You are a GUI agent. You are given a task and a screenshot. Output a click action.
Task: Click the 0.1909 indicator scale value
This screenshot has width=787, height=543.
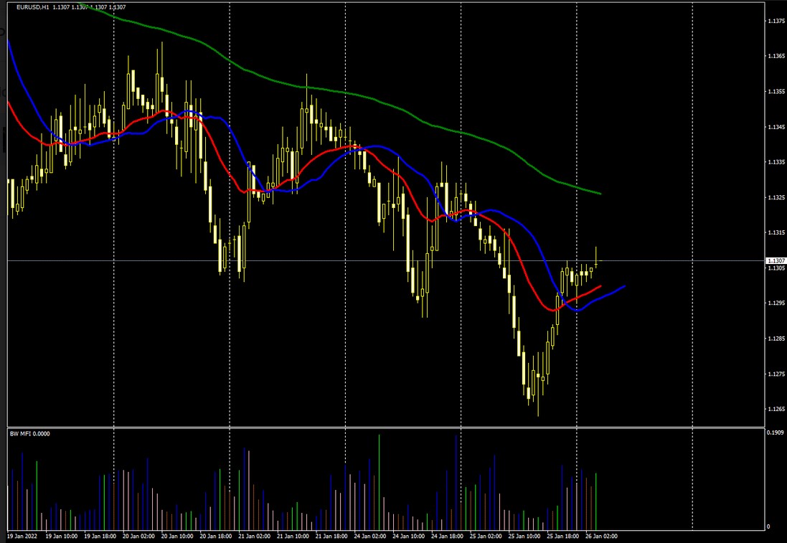(776, 432)
